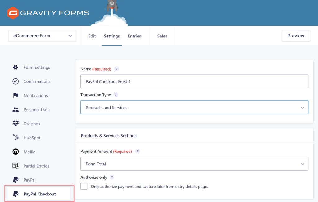Click inside the feed Name field
Image resolution: width=318 pixels, height=202 pixels.
tap(194, 81)
